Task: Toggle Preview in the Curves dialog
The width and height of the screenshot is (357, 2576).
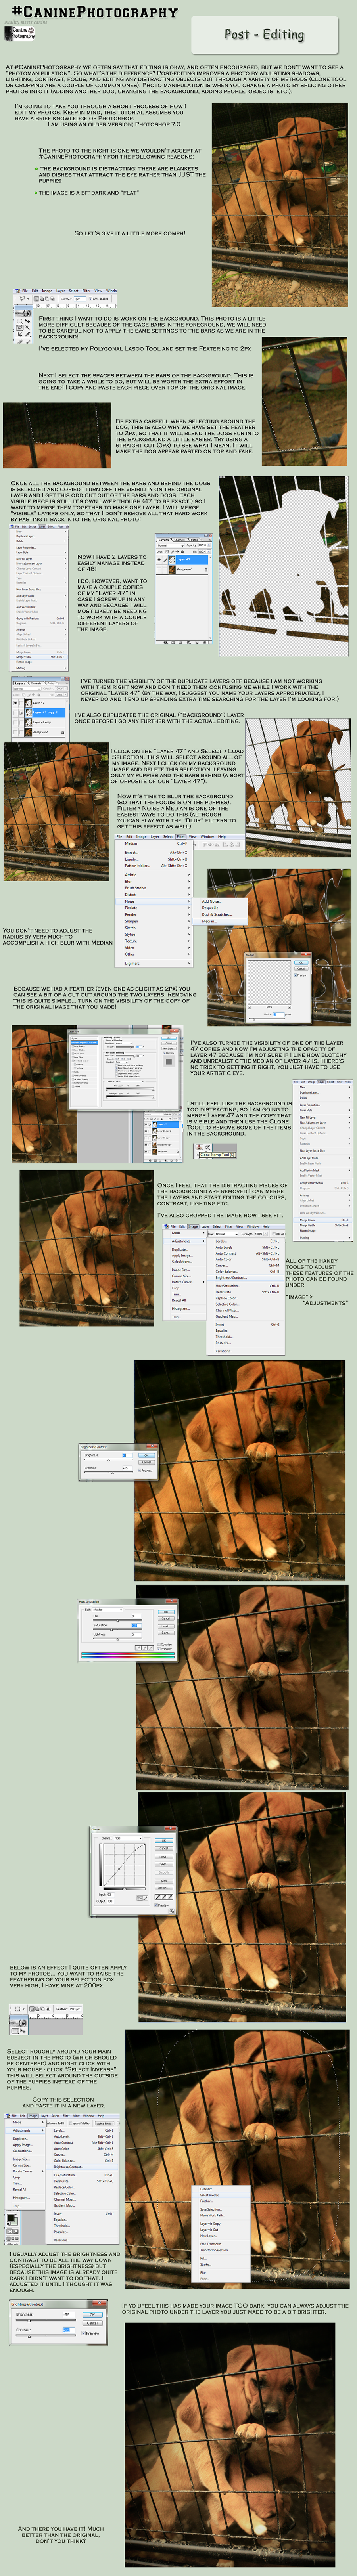Action: (x=156, y=1905)
